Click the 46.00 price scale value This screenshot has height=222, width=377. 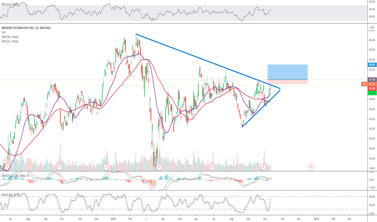(x=372, y=109)
